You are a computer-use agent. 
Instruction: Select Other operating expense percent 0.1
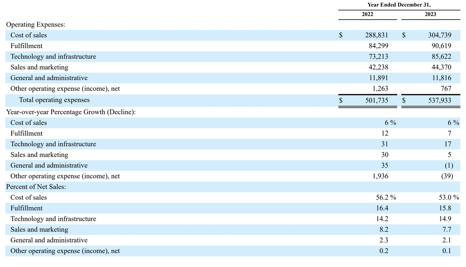tap(447, 251)
